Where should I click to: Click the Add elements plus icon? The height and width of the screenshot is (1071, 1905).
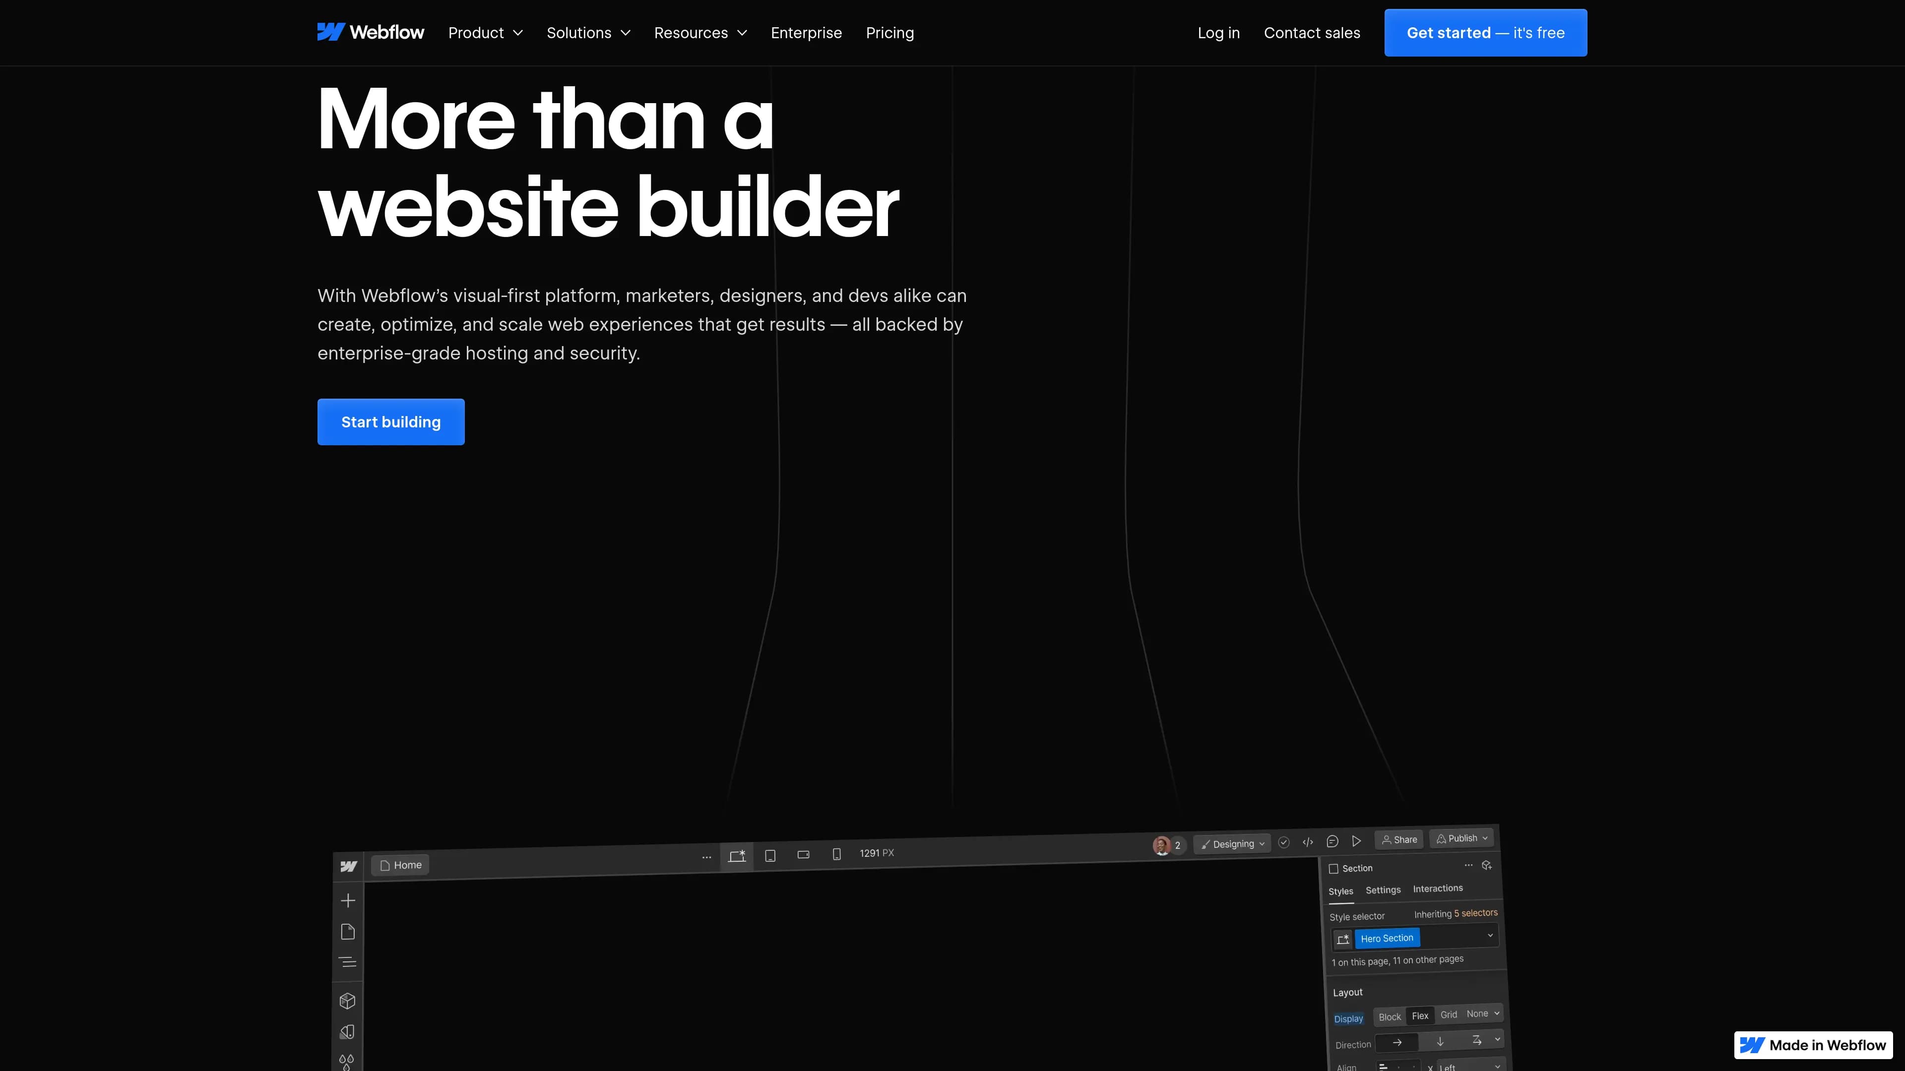pos(348,900)
